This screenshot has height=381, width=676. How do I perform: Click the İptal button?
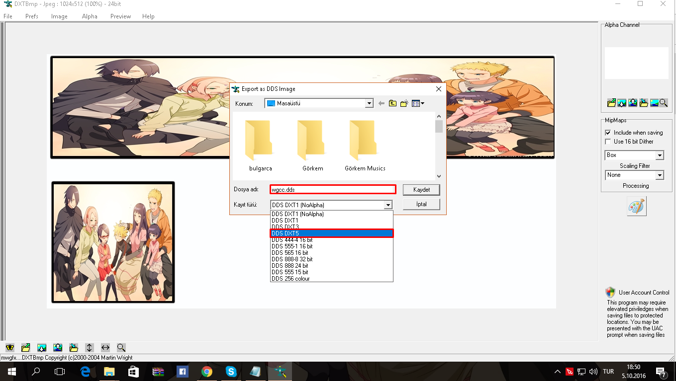tap(421, 204)
